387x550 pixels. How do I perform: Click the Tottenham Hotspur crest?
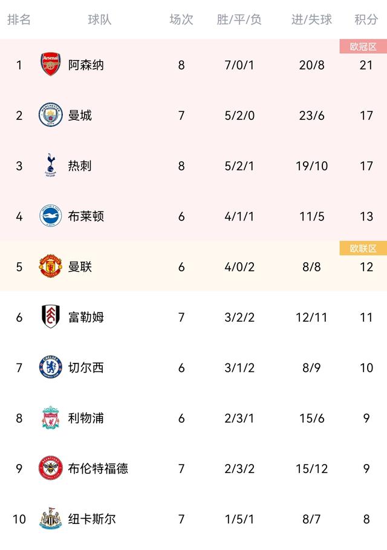(x=51, y=165)
